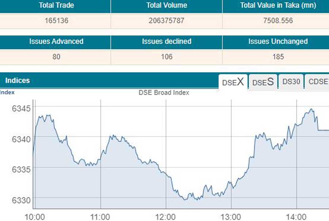Switch to the DSES index tab

[262, 82]
